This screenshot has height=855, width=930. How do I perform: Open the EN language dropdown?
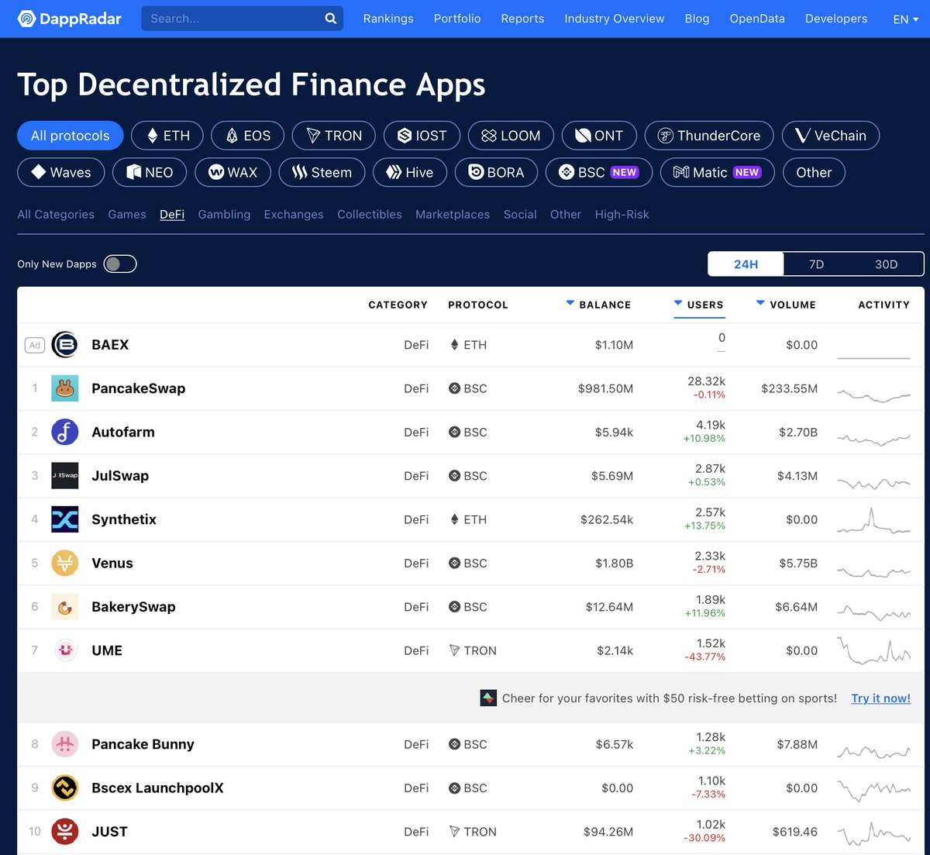(x=905, y=19)
